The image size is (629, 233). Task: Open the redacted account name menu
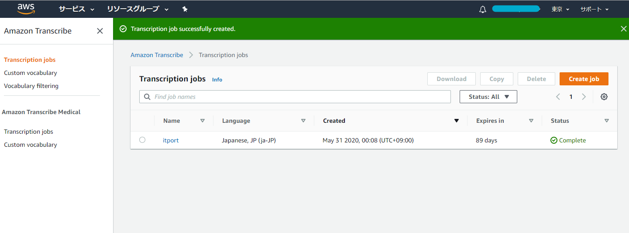[x=516, y=9]
